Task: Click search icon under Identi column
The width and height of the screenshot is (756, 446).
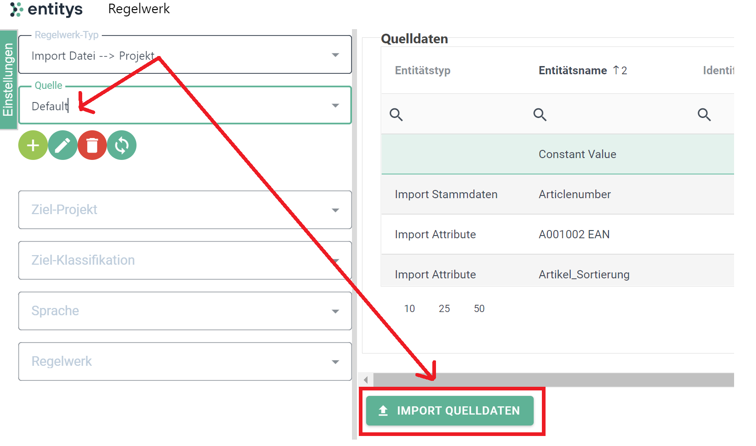Action: click(704, 114)
